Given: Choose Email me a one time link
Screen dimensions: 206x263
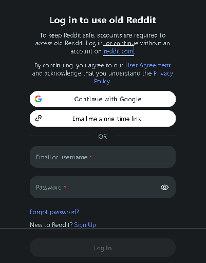Looking at the screenshot, I should coord(103,119).
